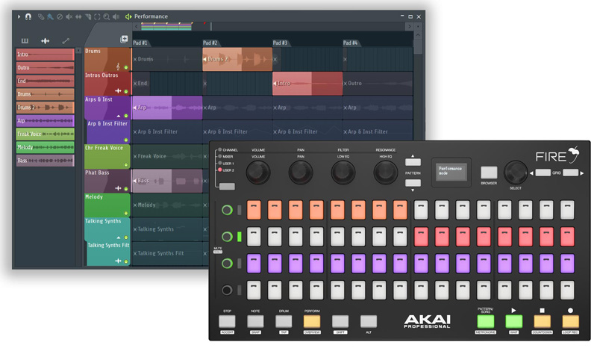Select the Intro clip in picker

pyautogui.click(x=45, y=55)
